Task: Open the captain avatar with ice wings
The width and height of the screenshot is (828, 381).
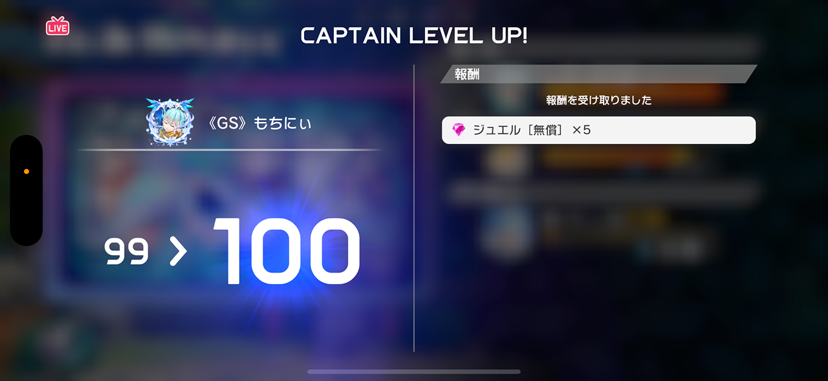Action: (170, 122)
